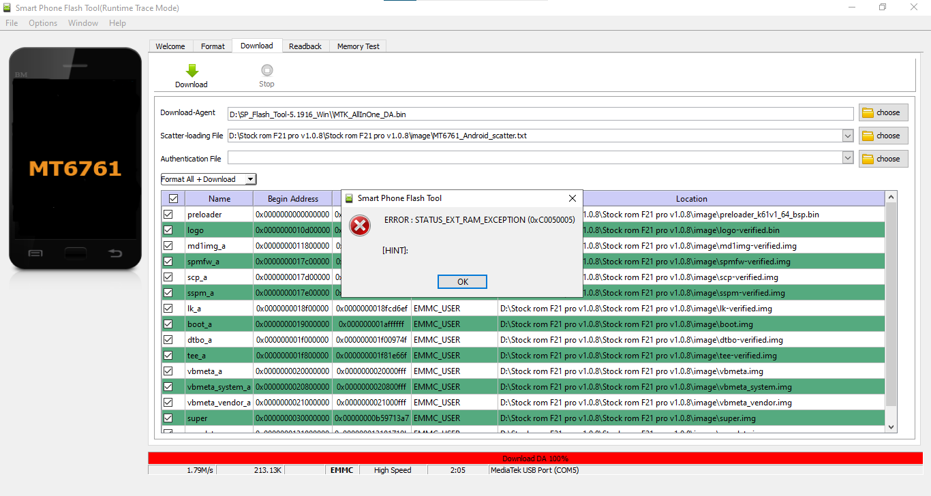The width and height of the screenshot is (931, 496).
Task: Switch to the Memory Test tab
Action: pyautogui.click(x=358, y=46)
